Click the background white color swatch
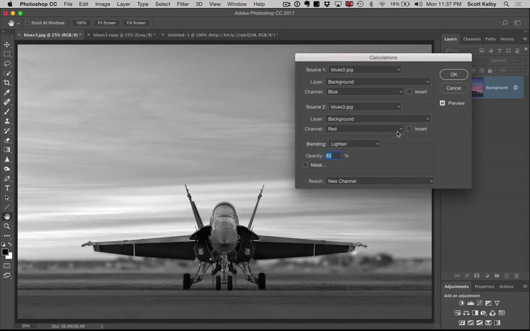This screenshot has height=331, width=530. click(11, 256)
